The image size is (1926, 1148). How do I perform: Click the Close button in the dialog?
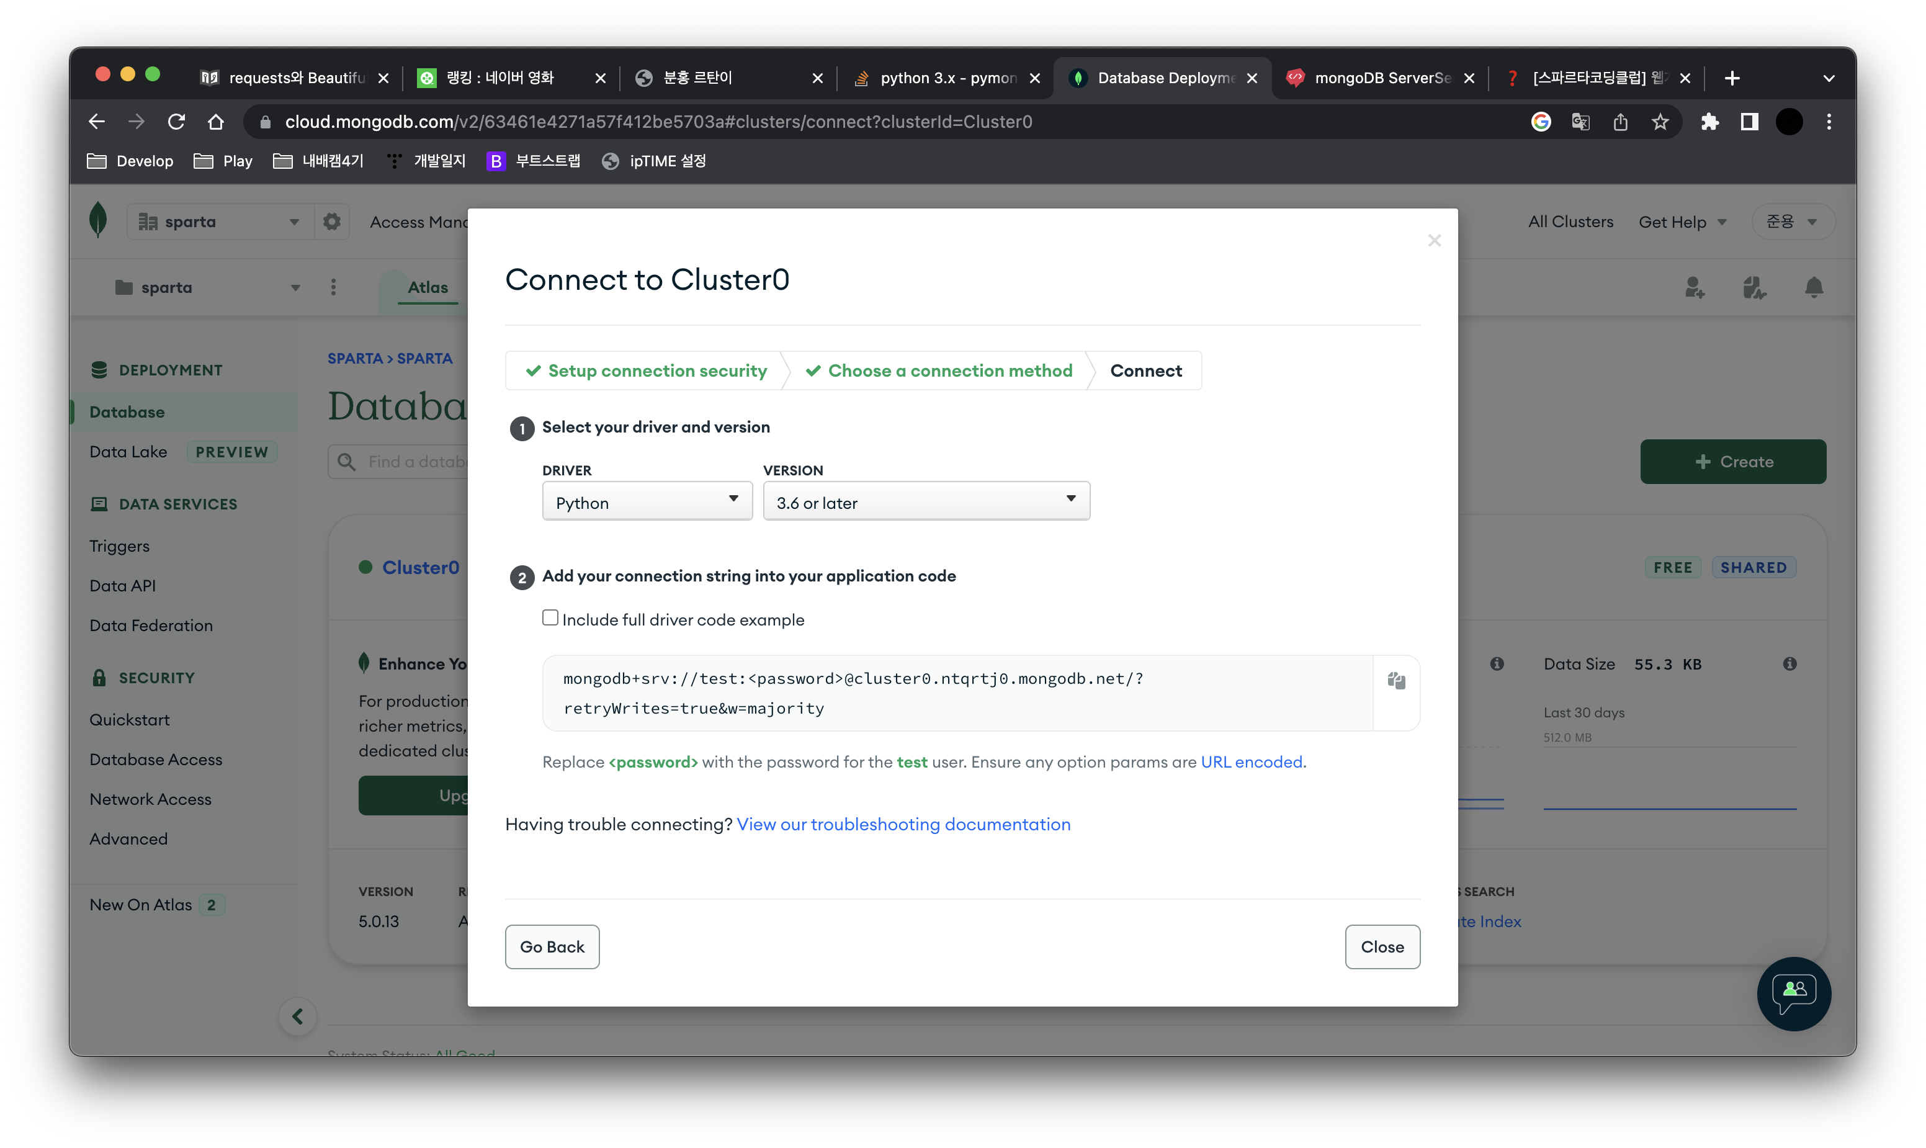(x=1382, y=947)
